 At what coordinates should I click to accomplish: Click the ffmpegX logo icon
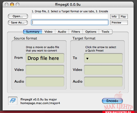[x=13, y=101]
